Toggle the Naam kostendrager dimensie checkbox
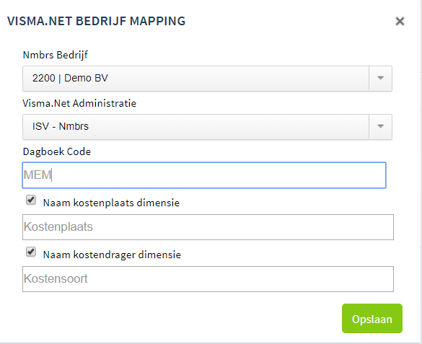422x344 pixels. point(31,252)
